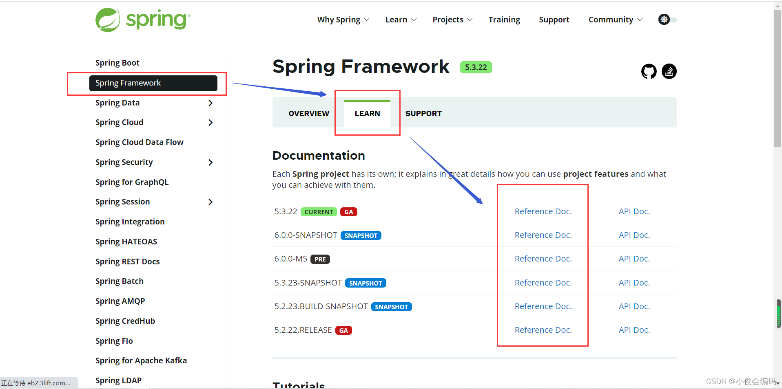Open API Doc. for 5.3.23-SNAPSHOT
Image resolution: width=782 pixels, height=389 pixels.
(634, 283)
